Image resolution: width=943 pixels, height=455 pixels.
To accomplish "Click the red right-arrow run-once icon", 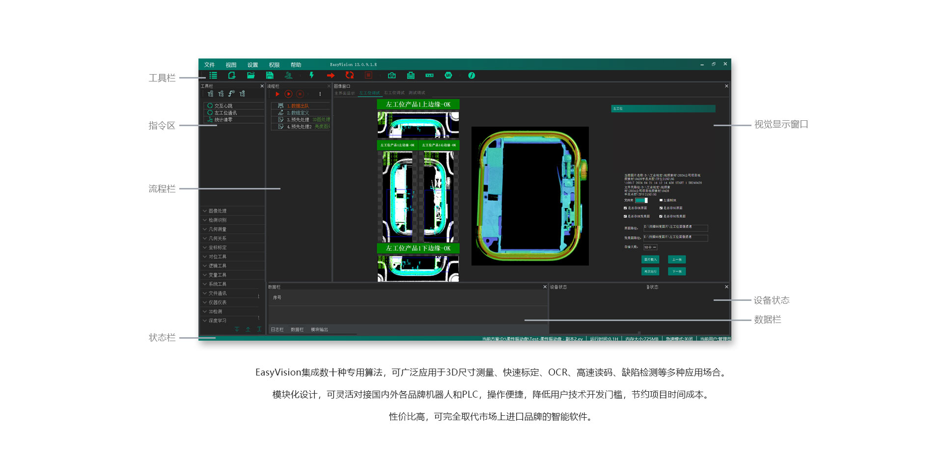I will click(x=331, y=75).
